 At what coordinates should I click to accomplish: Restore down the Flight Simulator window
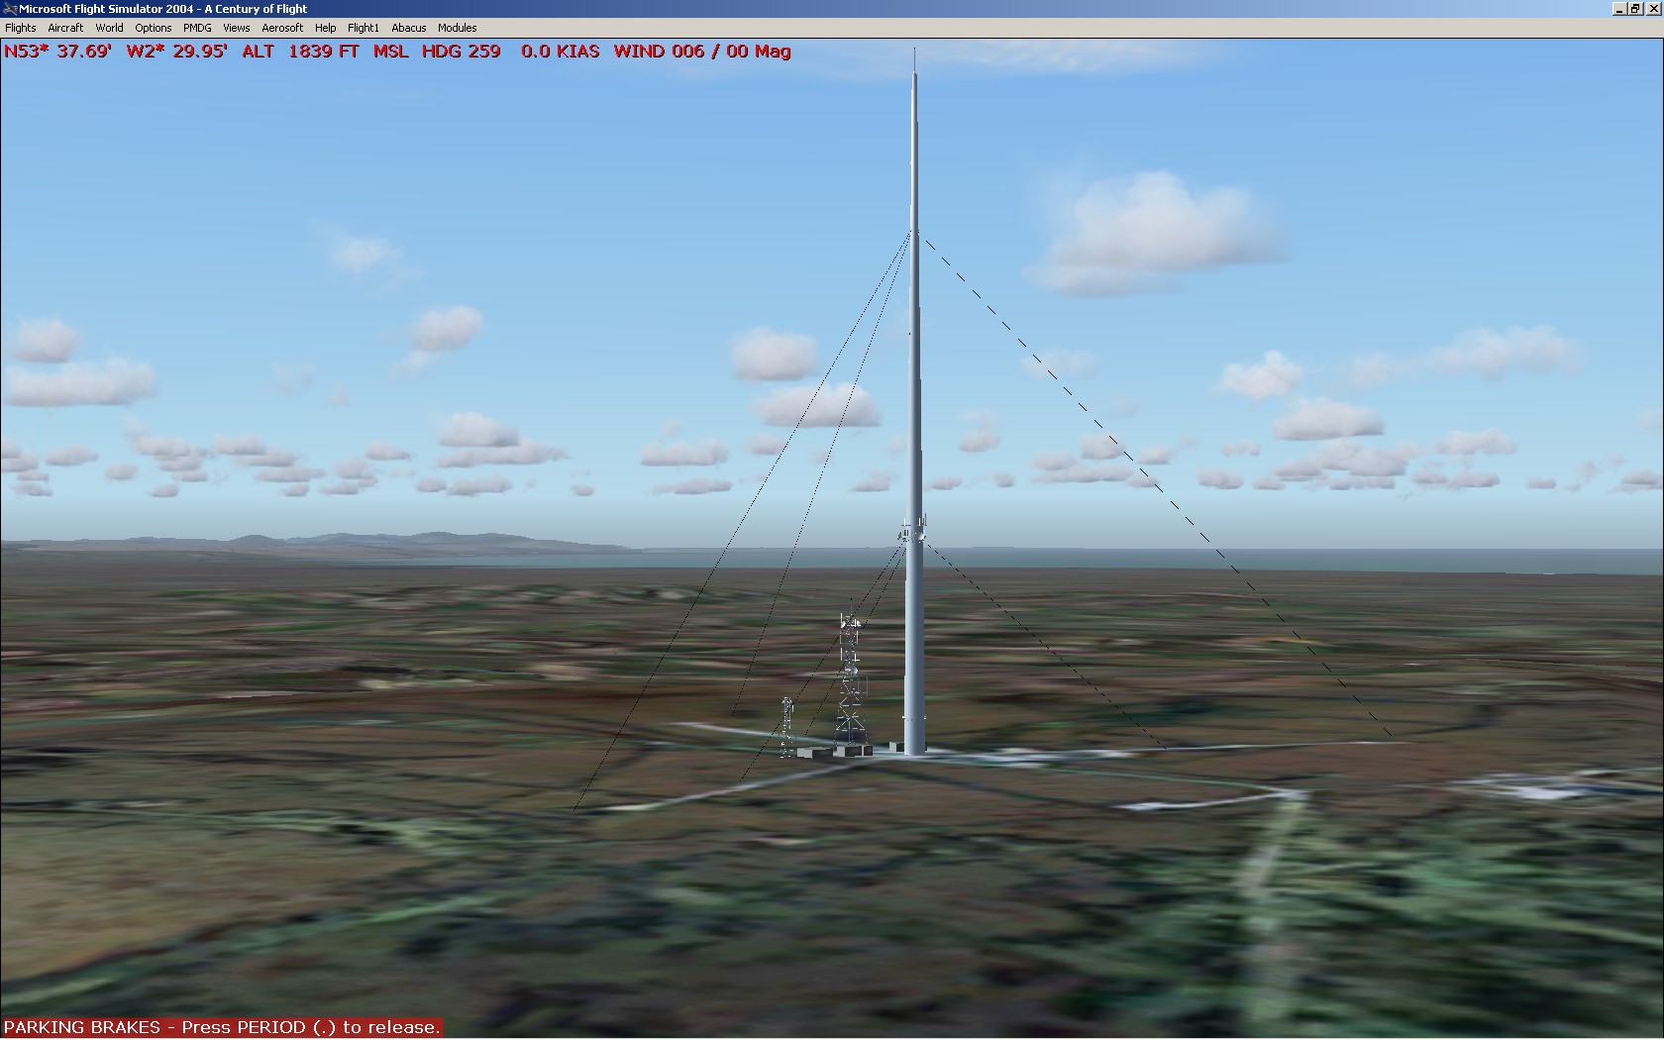click(1634, 9)
